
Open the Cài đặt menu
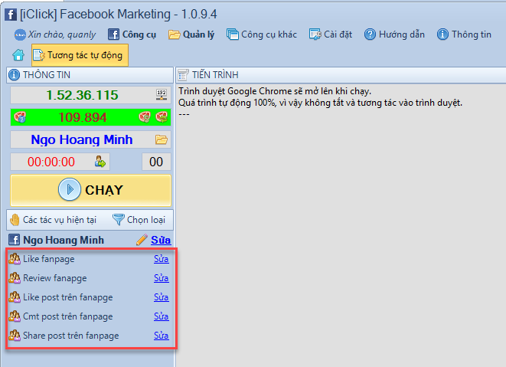pyautogui.click(x=331, y=34)
